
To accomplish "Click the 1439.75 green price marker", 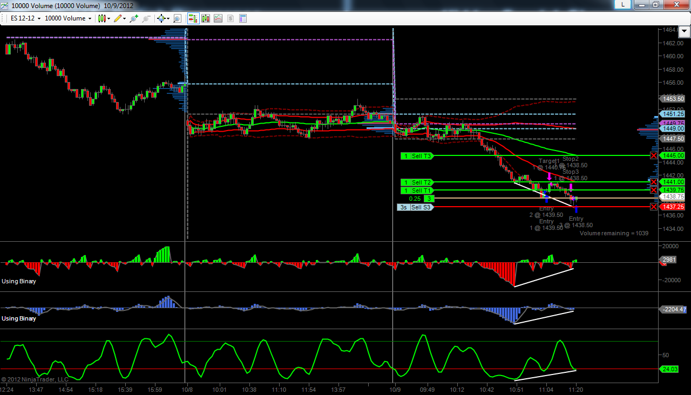I will (673, 190).
